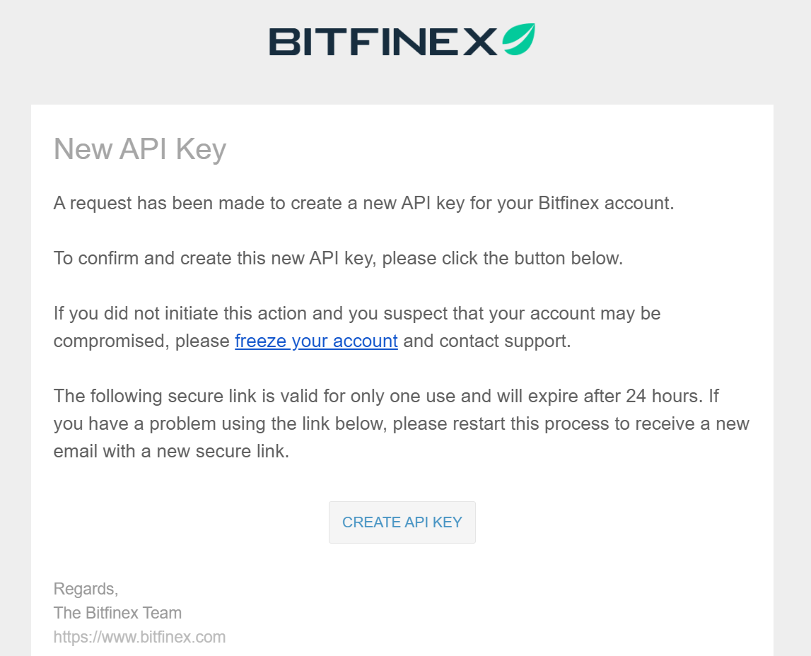Click the BITFINEX wordmark logo
This screenshot has height=656, width=811.
[x=383, y=42]
